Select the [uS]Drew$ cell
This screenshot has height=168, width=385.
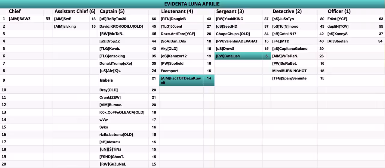[x=238, y=48]
